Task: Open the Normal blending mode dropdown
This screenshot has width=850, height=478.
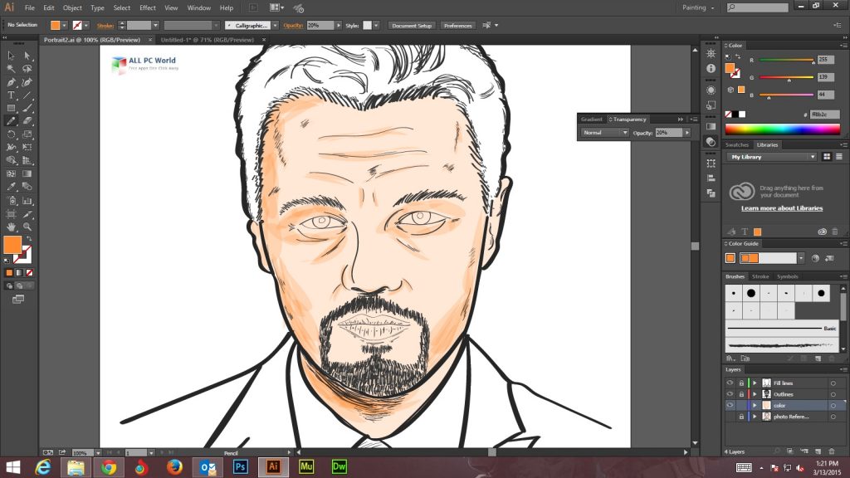Action: pos(604,133)
